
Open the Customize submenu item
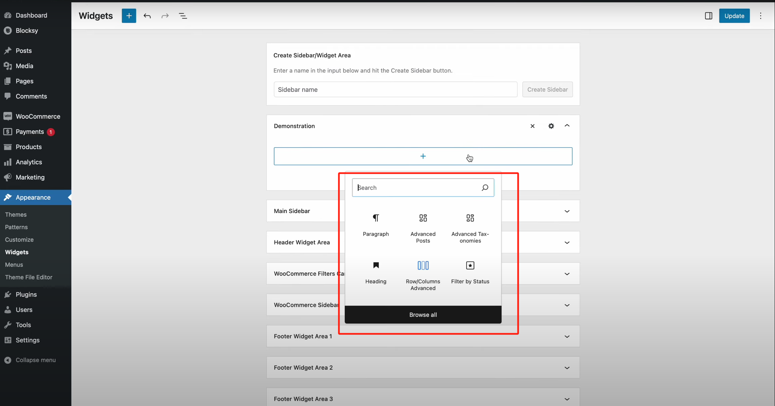[x=19, y=240]
